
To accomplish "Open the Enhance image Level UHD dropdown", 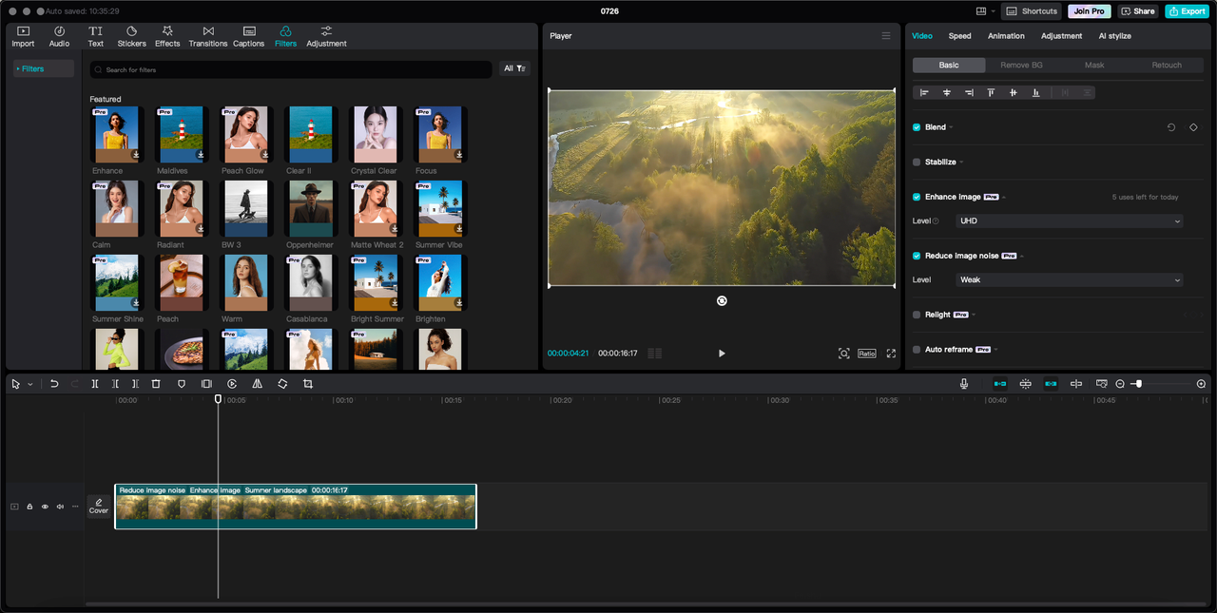I will [1070, 221].
